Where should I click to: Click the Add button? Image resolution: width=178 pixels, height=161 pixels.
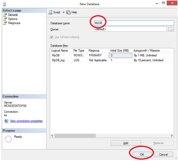(126, 143)
